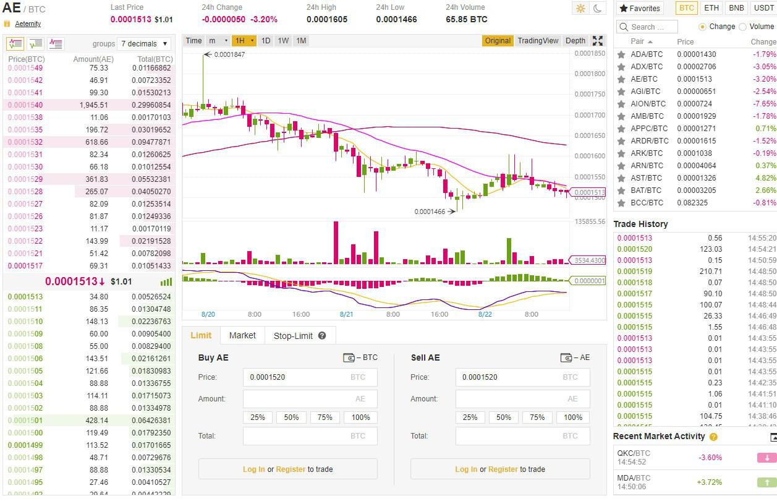Set chart interval to 1M
This screenshot has width=777, height=501.
coord(301,41)
